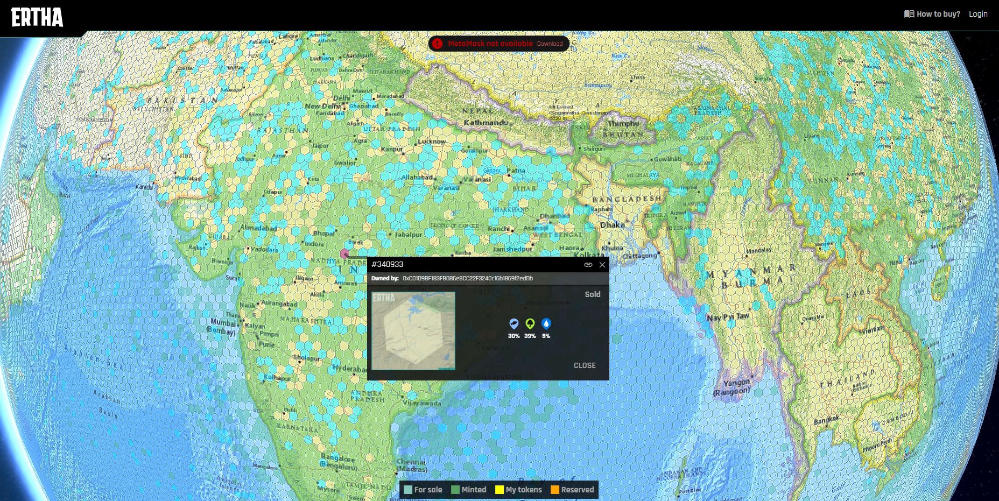The width and height of the screenshot is (999, 501).
Task: Open the Login page
Action: point(978,14)
